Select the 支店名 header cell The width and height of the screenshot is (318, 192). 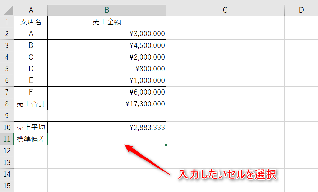click(x=31, y=21)
